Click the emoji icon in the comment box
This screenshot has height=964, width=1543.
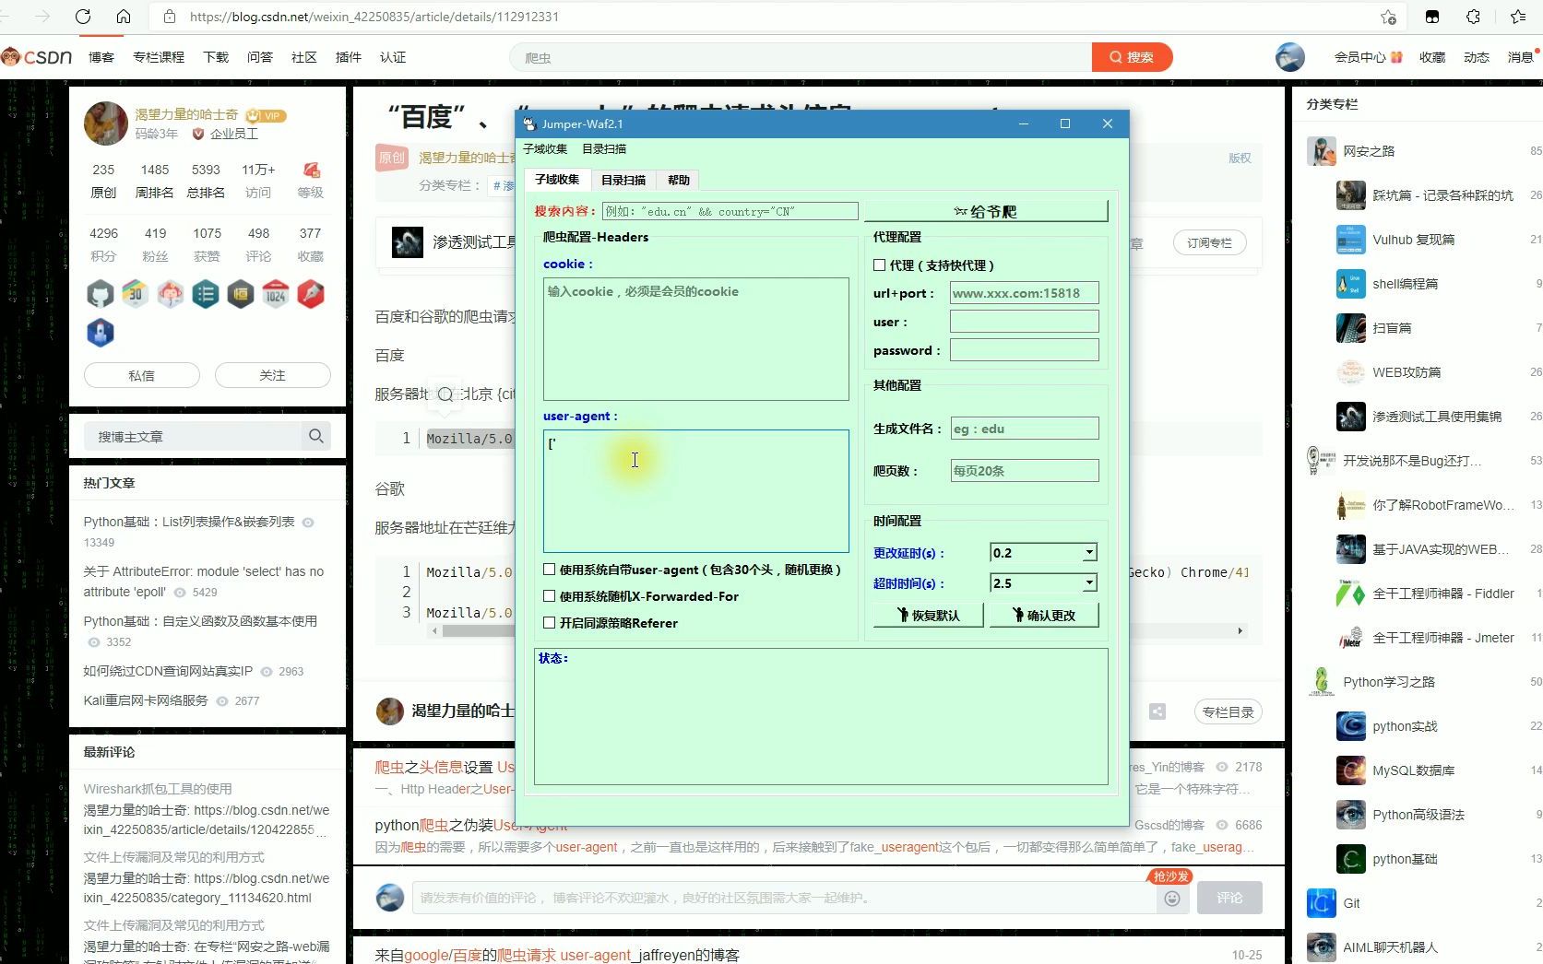(1171, 898)
